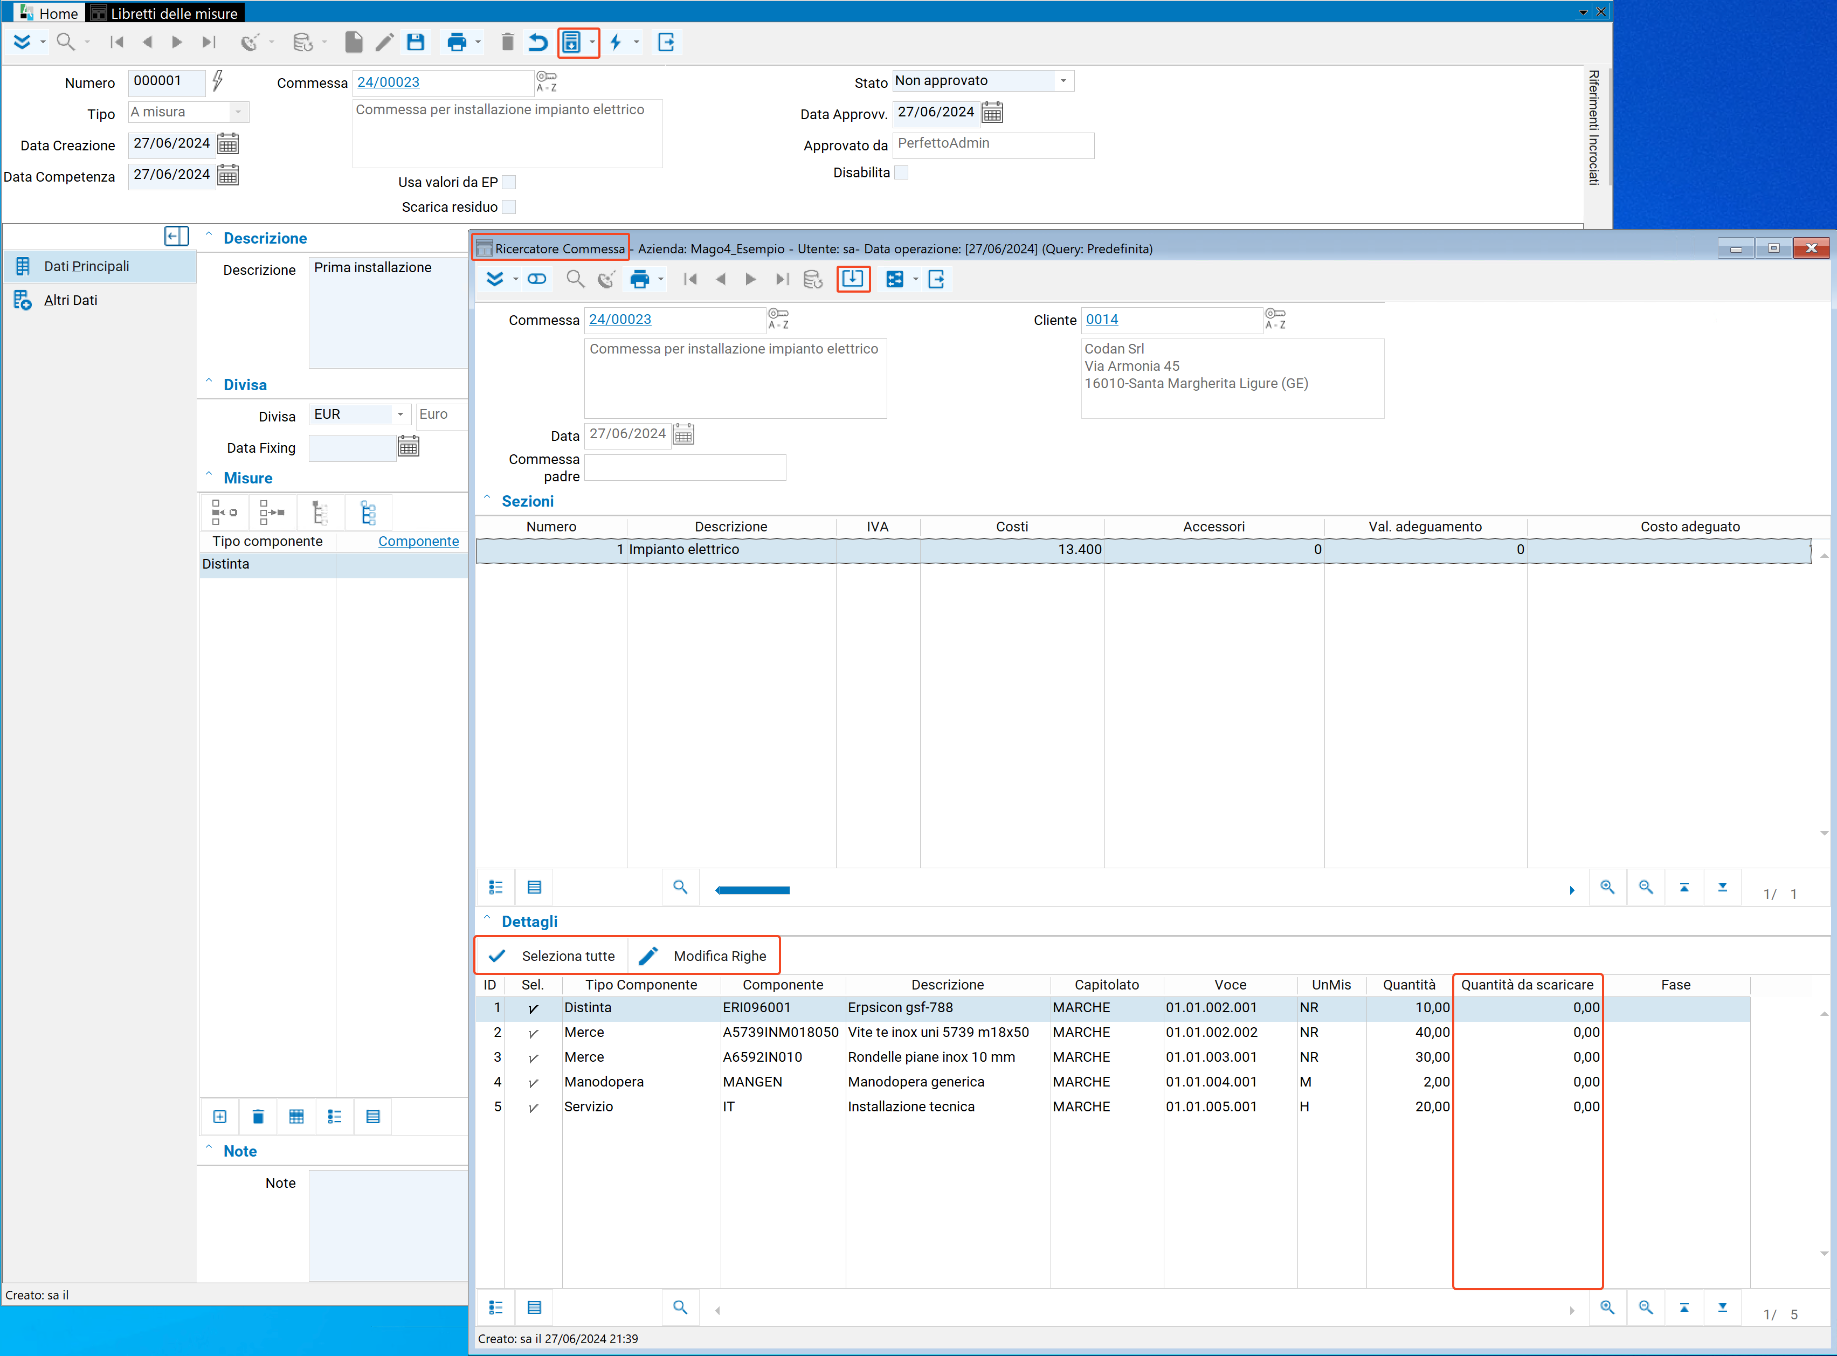Click the Commessa padre field

tap(685, 467)
